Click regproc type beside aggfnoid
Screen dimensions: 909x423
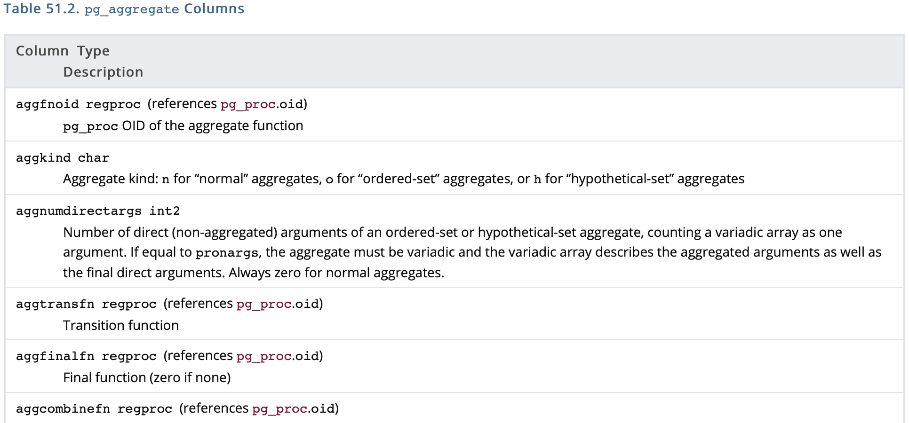coord(113,104)
